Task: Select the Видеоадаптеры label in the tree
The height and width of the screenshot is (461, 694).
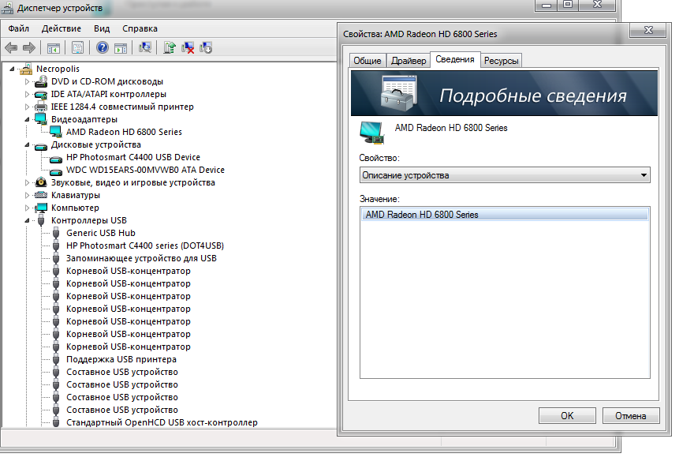Action: (84, 119)
